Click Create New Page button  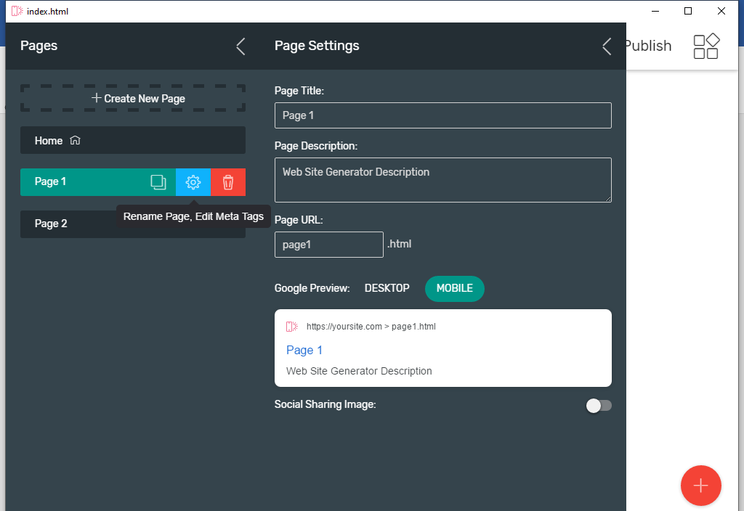(x=132, y=99)
